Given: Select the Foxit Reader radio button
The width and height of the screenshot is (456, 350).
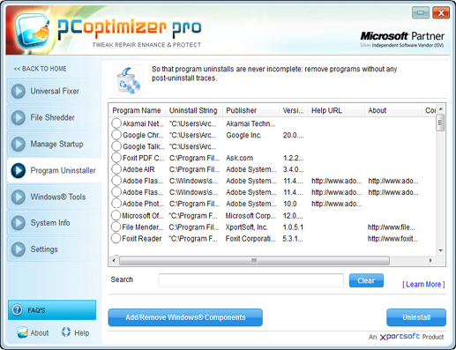Looking at the screenshot, I should 116,238.
